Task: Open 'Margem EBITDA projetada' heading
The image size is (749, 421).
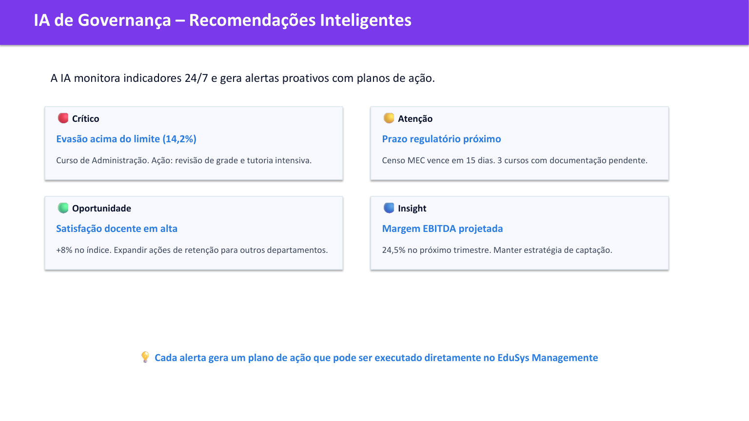Action: pyautogui.click(x=442, y=229)
